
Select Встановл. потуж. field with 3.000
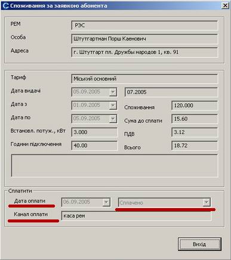coord(94,132)
